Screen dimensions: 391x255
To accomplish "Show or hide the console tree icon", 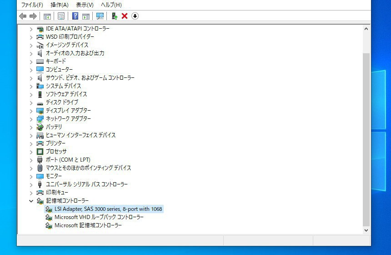I will coord(47,16).
